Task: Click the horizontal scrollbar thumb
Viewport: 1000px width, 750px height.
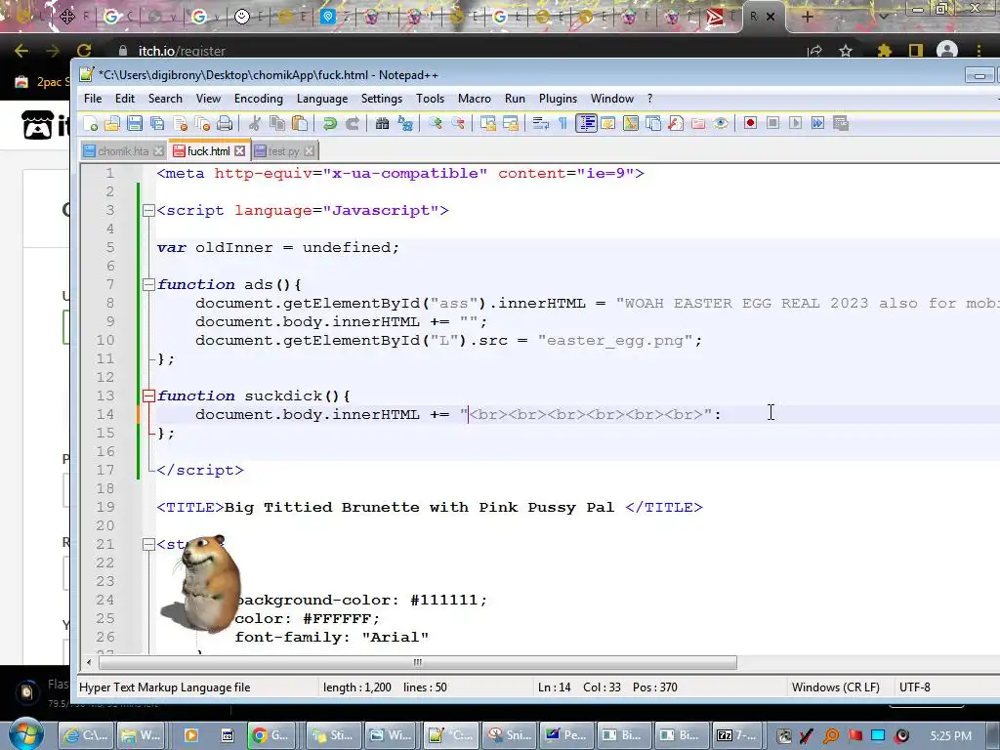Action: pos(417,663)
